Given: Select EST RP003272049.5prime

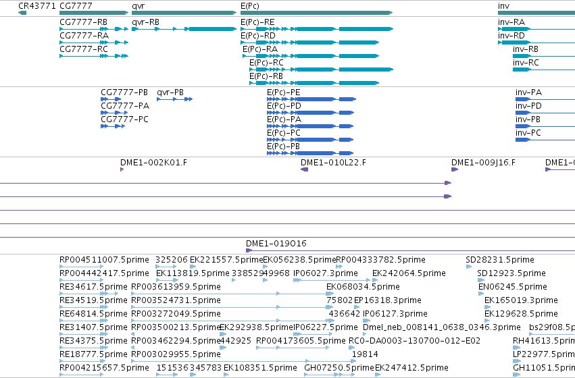Looking at the screenshot, I should pos(232,321).
